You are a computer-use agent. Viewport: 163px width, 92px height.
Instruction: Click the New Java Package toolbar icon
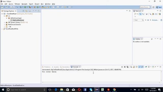[x=35, y=7]
